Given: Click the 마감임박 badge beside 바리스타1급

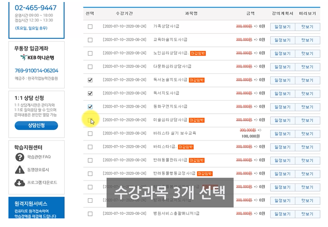Looking at the screenshot, I should pos(186,147).
